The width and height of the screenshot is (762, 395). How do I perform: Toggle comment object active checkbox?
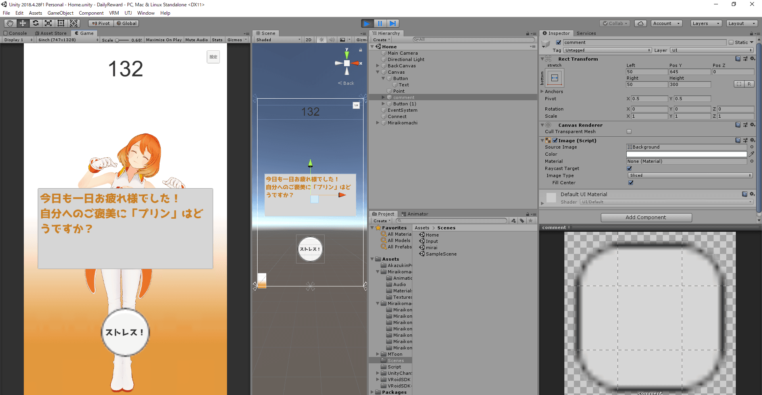tap(558, 42)
